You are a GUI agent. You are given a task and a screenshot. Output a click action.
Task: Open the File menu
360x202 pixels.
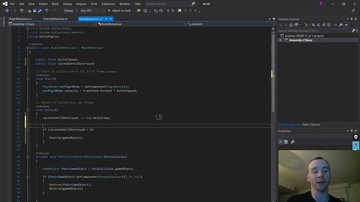[x=12, y=4]
